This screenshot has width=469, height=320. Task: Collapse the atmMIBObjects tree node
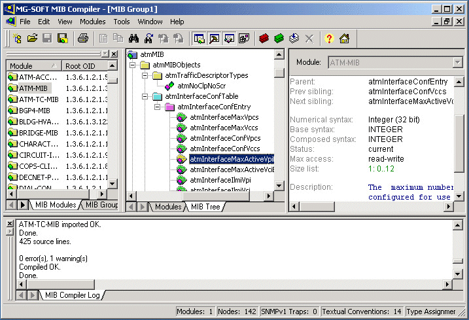tap(133, 65)
